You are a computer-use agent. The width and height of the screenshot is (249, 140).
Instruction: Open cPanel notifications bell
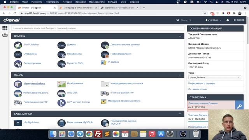[x=228, y=20]
